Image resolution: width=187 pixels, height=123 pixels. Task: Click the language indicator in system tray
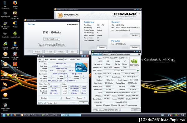(x=162, y=115)
